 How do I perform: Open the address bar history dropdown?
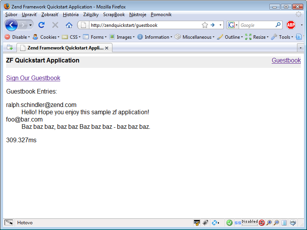[220, 25]
